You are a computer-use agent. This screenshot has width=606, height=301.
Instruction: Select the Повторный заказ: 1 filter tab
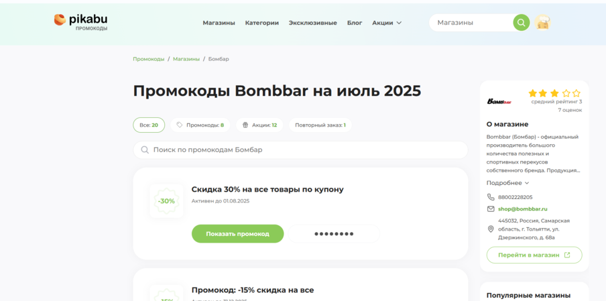[x=320, y=125]
